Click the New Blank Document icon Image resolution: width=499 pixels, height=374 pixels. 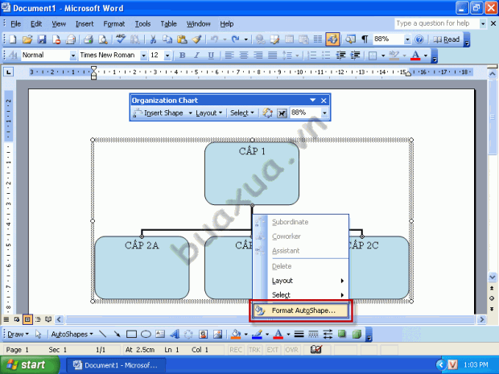(12, 39)
